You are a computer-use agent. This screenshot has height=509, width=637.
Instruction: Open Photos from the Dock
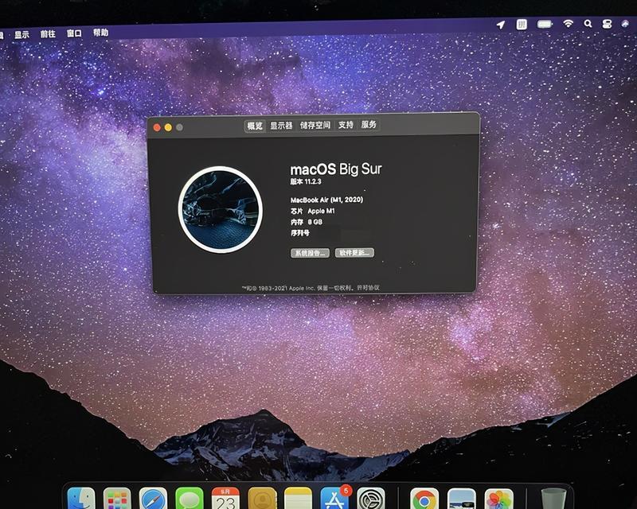coord(499,499)
